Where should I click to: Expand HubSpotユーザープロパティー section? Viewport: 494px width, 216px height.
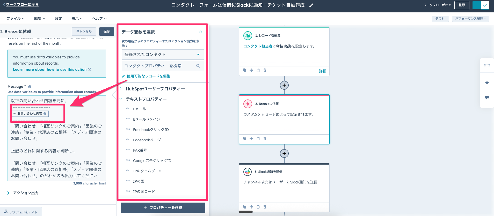coord(121,89)
